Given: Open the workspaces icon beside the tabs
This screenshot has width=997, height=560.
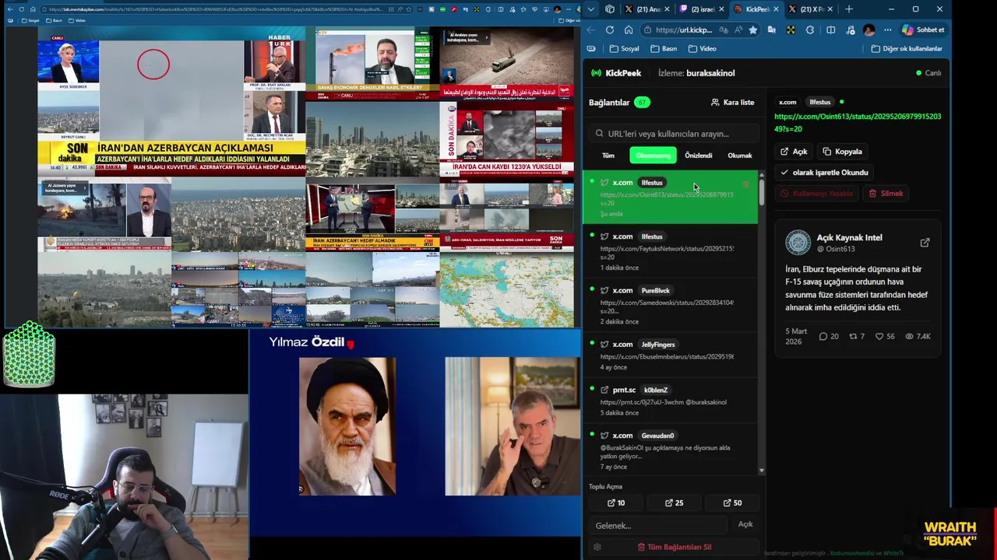Looking at the screenshot, I should click(610, 9).
